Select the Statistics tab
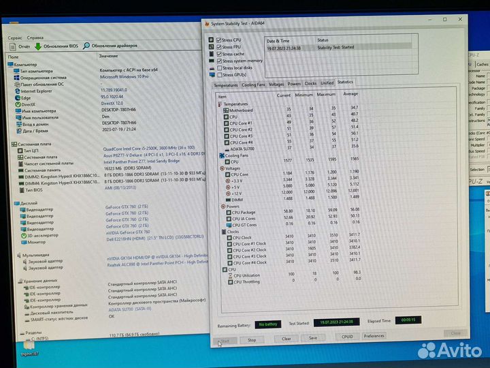This screenshot has height=368, width=490. click(x=345, y=82)
